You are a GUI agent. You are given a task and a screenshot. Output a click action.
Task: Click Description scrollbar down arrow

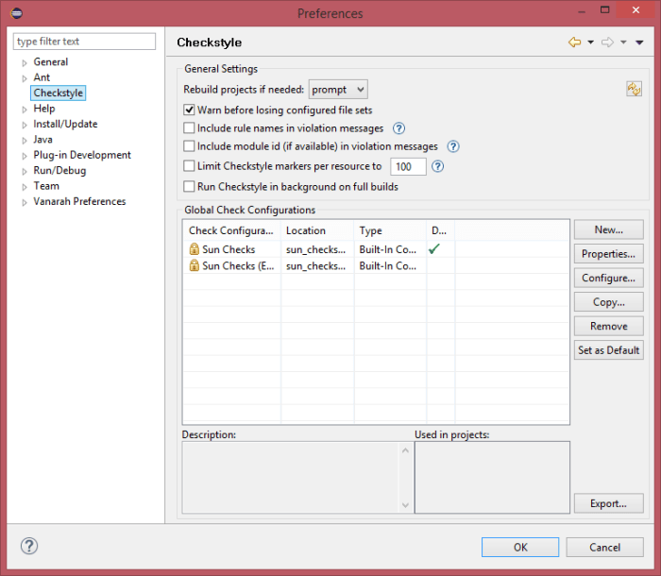[405, 505]
